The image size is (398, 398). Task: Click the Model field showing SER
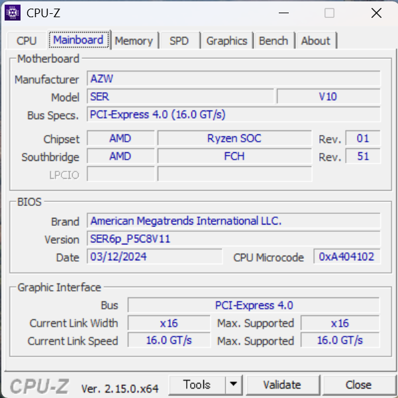click(180, 97)
